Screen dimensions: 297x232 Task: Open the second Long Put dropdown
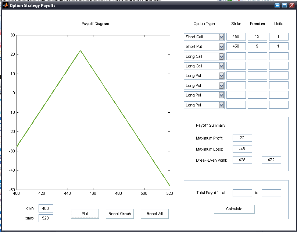(x=221, y=86)
